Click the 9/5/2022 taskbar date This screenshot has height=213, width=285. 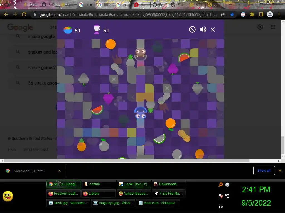[x=256, y=203]
